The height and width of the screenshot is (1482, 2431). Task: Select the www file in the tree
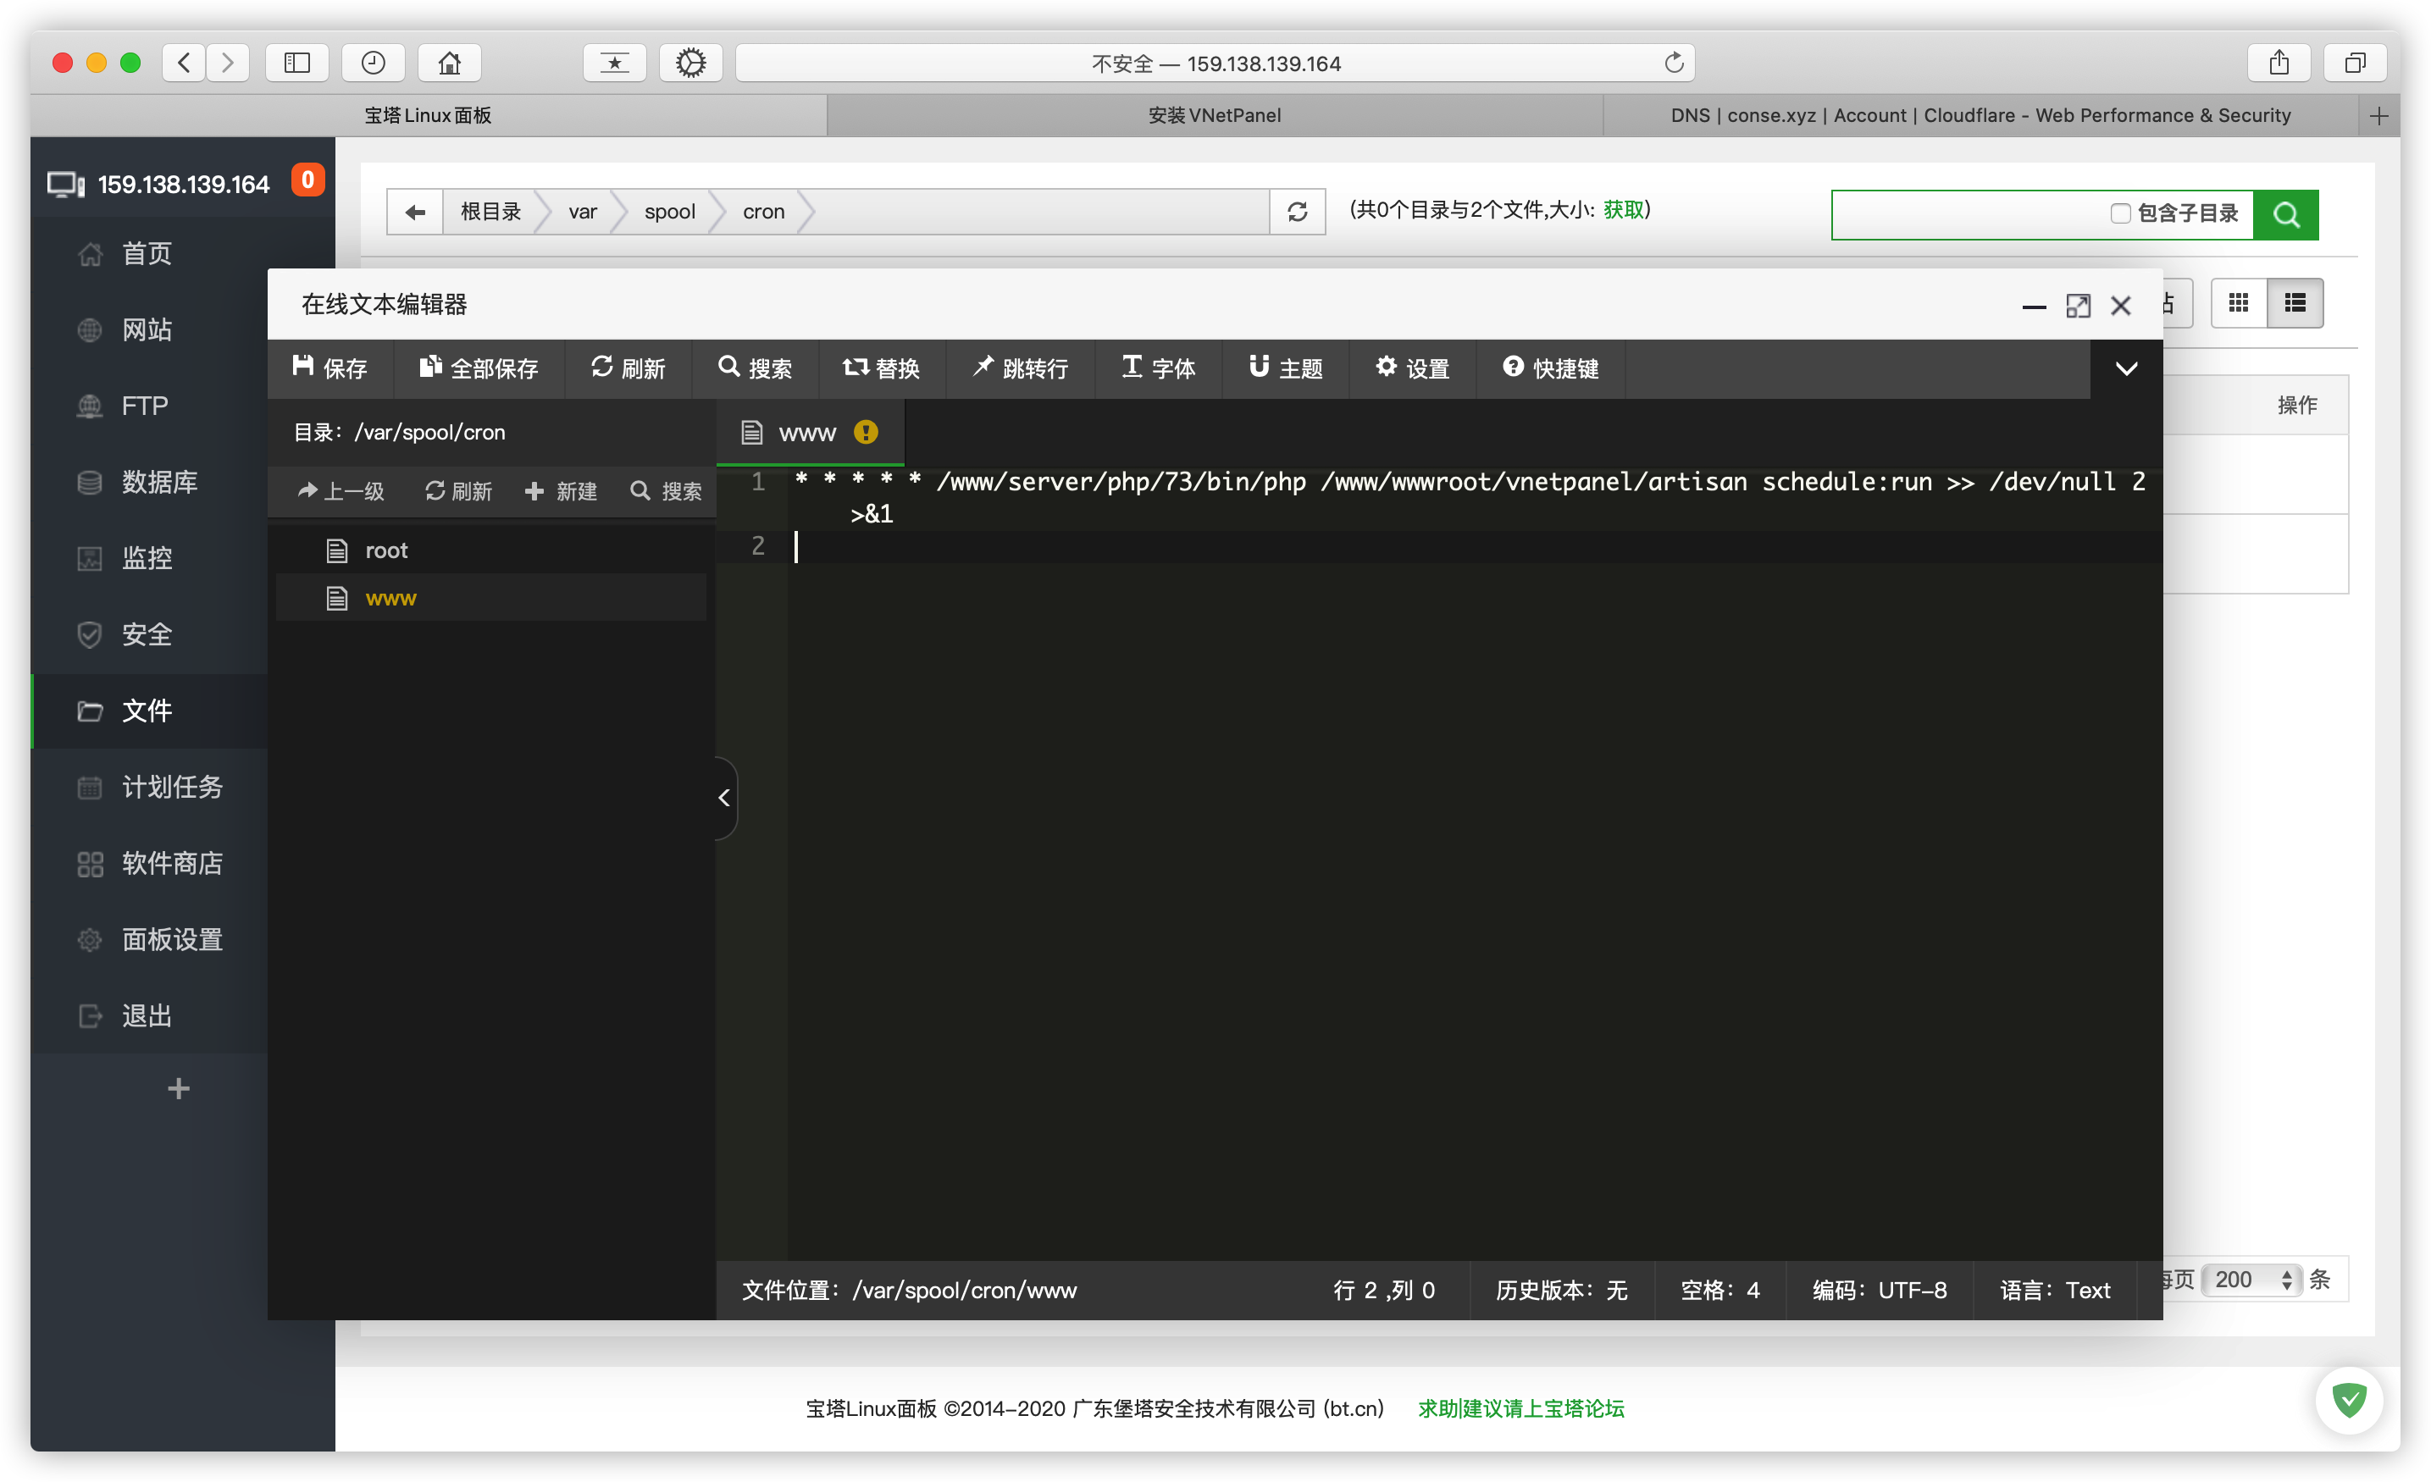click(491, 598)
